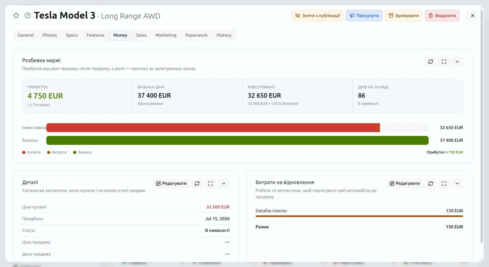This screenshot has height=267, width=489.
Task: Select the Money tab
Action: [120, 35]
